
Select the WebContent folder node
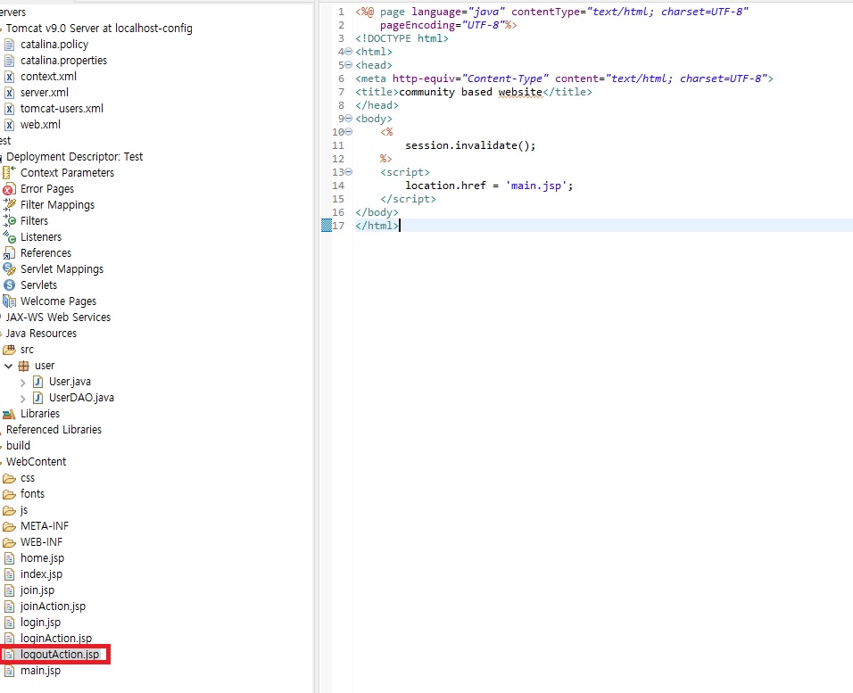(36, 462)
